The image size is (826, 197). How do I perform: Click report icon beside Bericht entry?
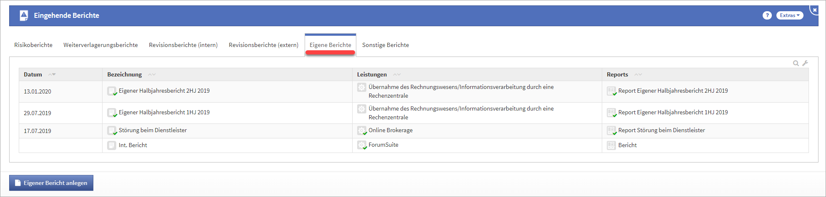tap(611, 145)
